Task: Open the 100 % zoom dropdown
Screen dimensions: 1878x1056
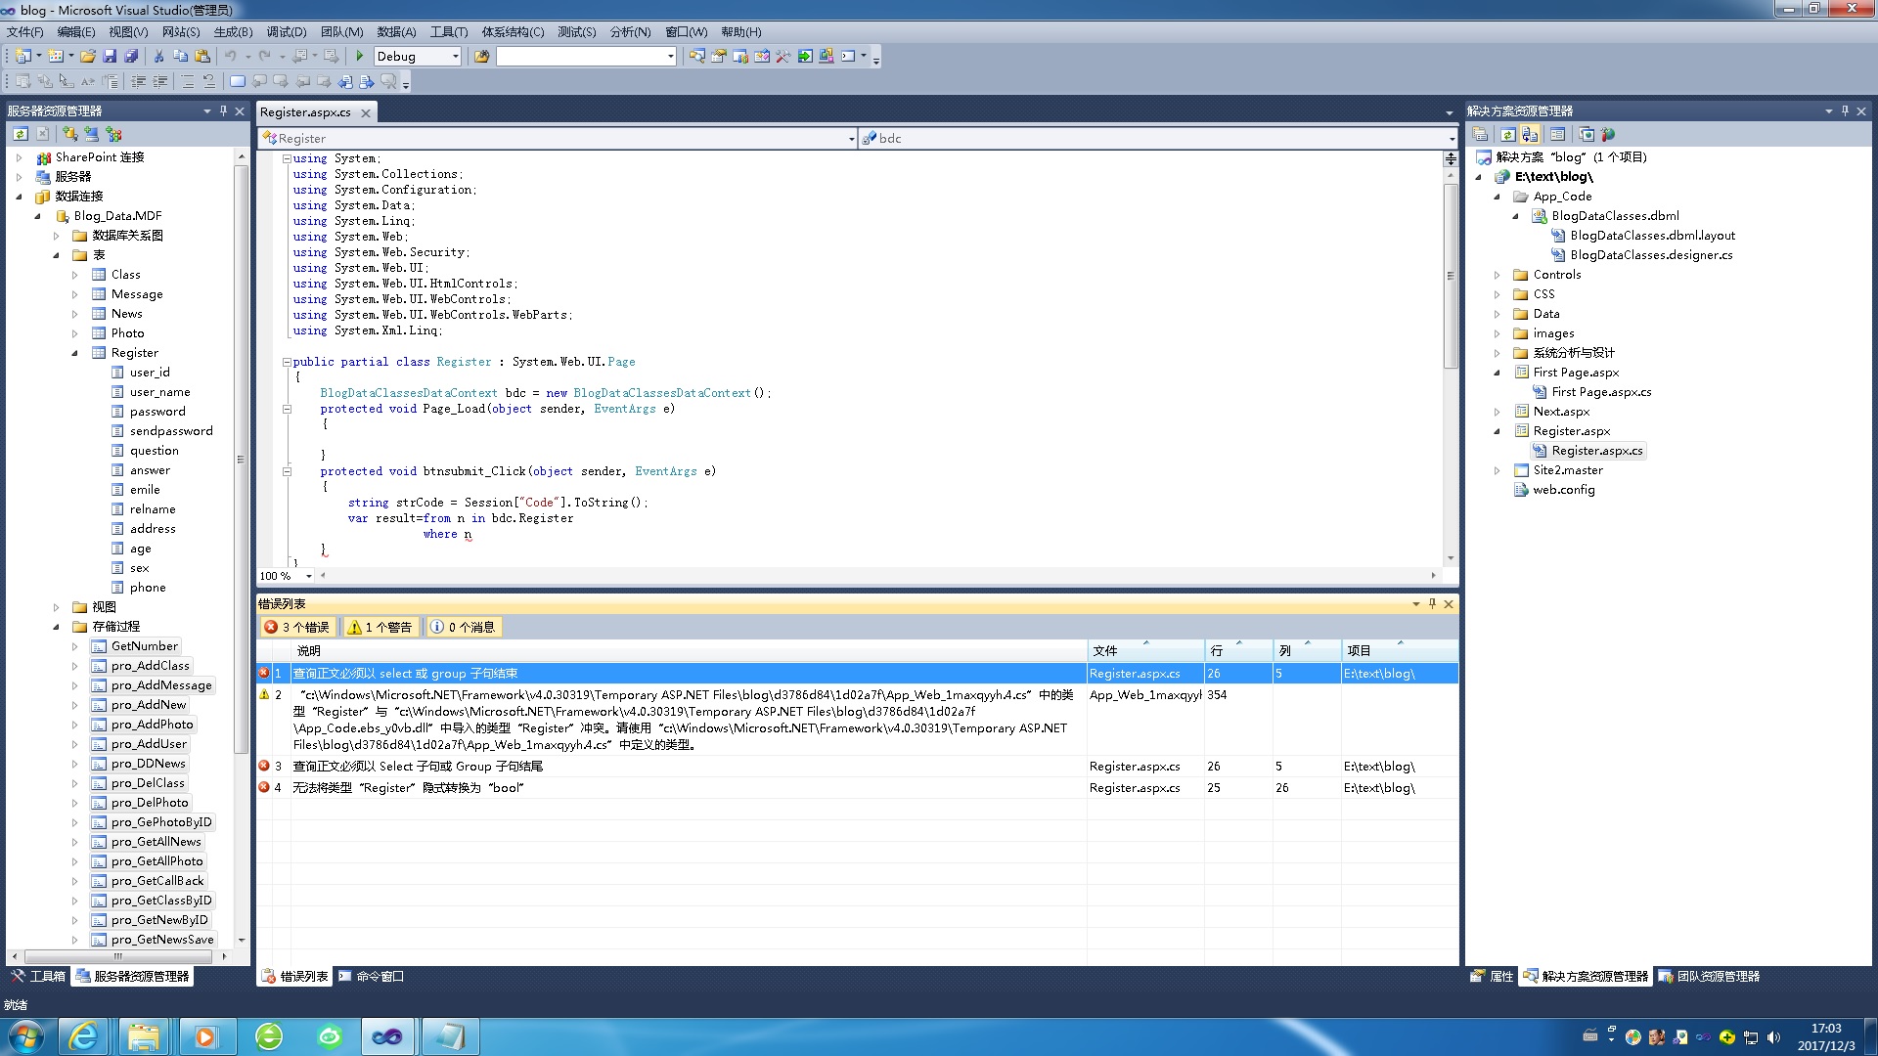Action: coord(308,576)
